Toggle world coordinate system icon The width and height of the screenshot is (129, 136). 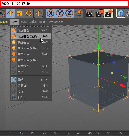tap(78, 13)
